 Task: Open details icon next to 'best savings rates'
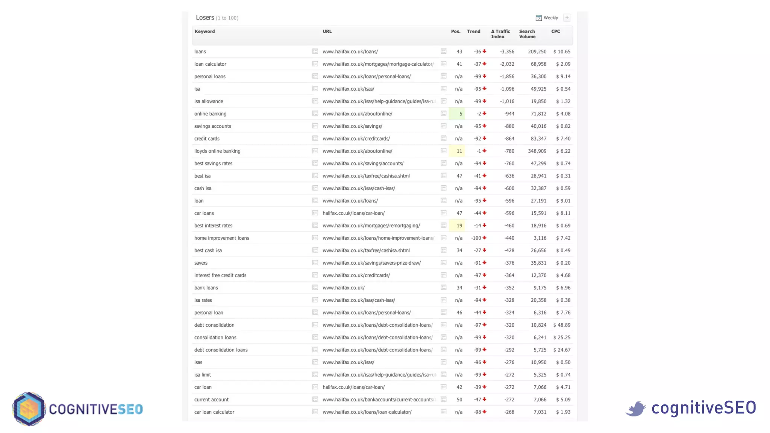pyautogui.click(x=315, y=163)
